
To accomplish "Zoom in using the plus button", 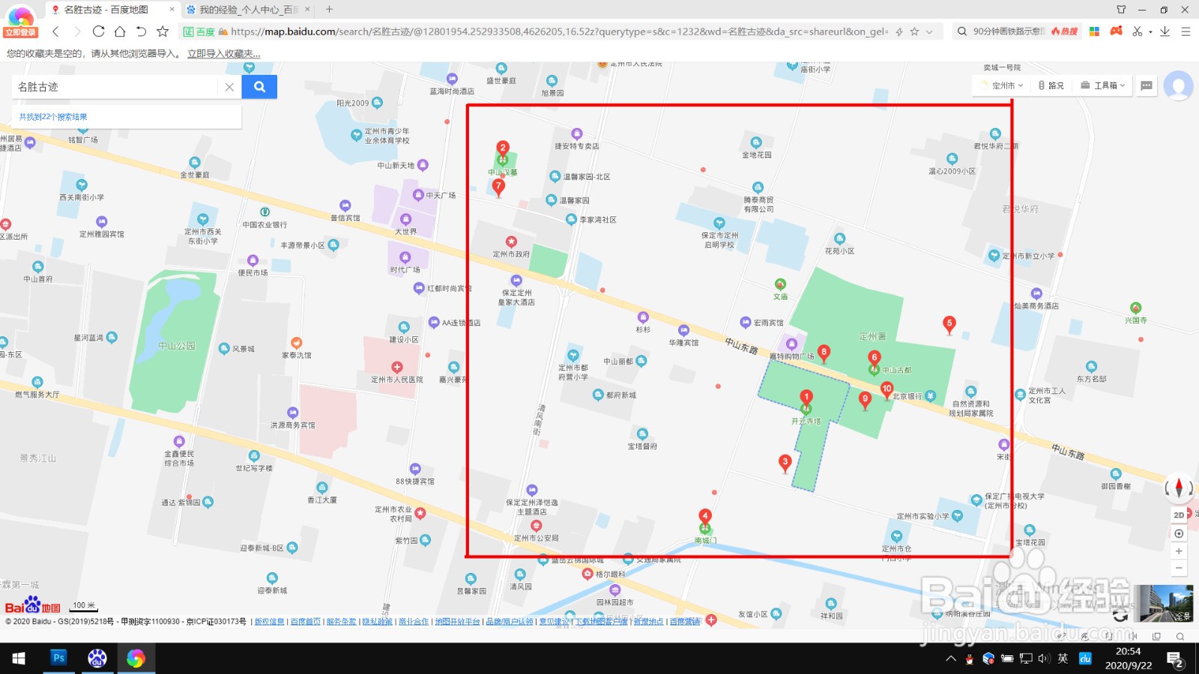I will (1179, 551).
